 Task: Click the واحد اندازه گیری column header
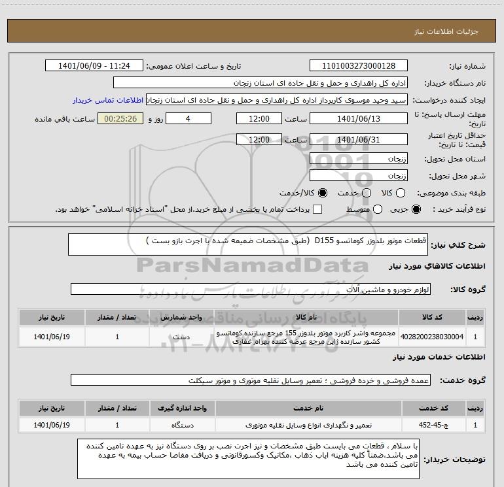tap(182, 408)
